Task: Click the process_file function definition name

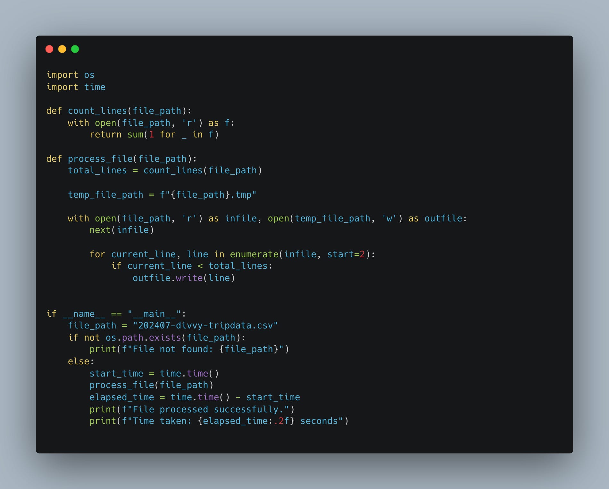Action: (x=100, y=159)
